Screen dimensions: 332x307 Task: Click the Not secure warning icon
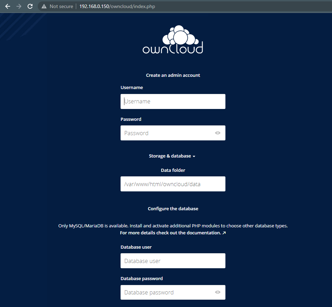(44, 6)
